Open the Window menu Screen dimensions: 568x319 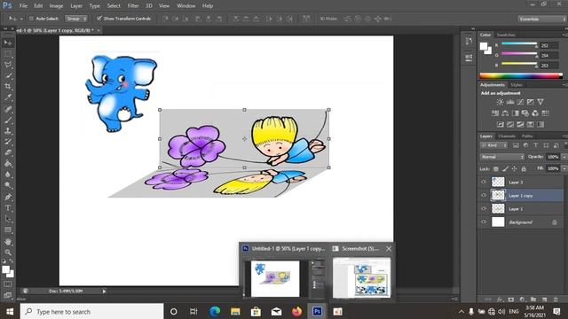coord(186,6)
